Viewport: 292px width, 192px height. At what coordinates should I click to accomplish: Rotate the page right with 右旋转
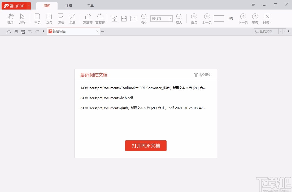[x=100, y=18]
